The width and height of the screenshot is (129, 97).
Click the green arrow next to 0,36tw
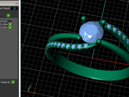click(10, 28)
